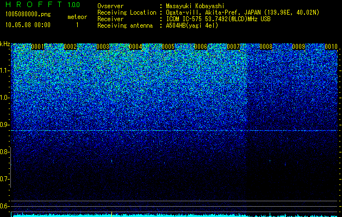Click the kHz axis unit label

tap(5, 44)
